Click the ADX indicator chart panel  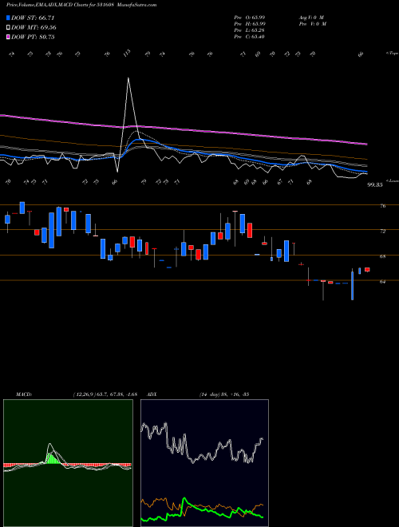pos(204,463)
